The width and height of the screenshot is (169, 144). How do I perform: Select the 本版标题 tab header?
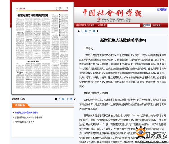pos(20,105)
